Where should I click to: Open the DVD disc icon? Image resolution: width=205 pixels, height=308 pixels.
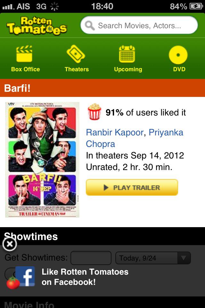(x=178, y=55)
